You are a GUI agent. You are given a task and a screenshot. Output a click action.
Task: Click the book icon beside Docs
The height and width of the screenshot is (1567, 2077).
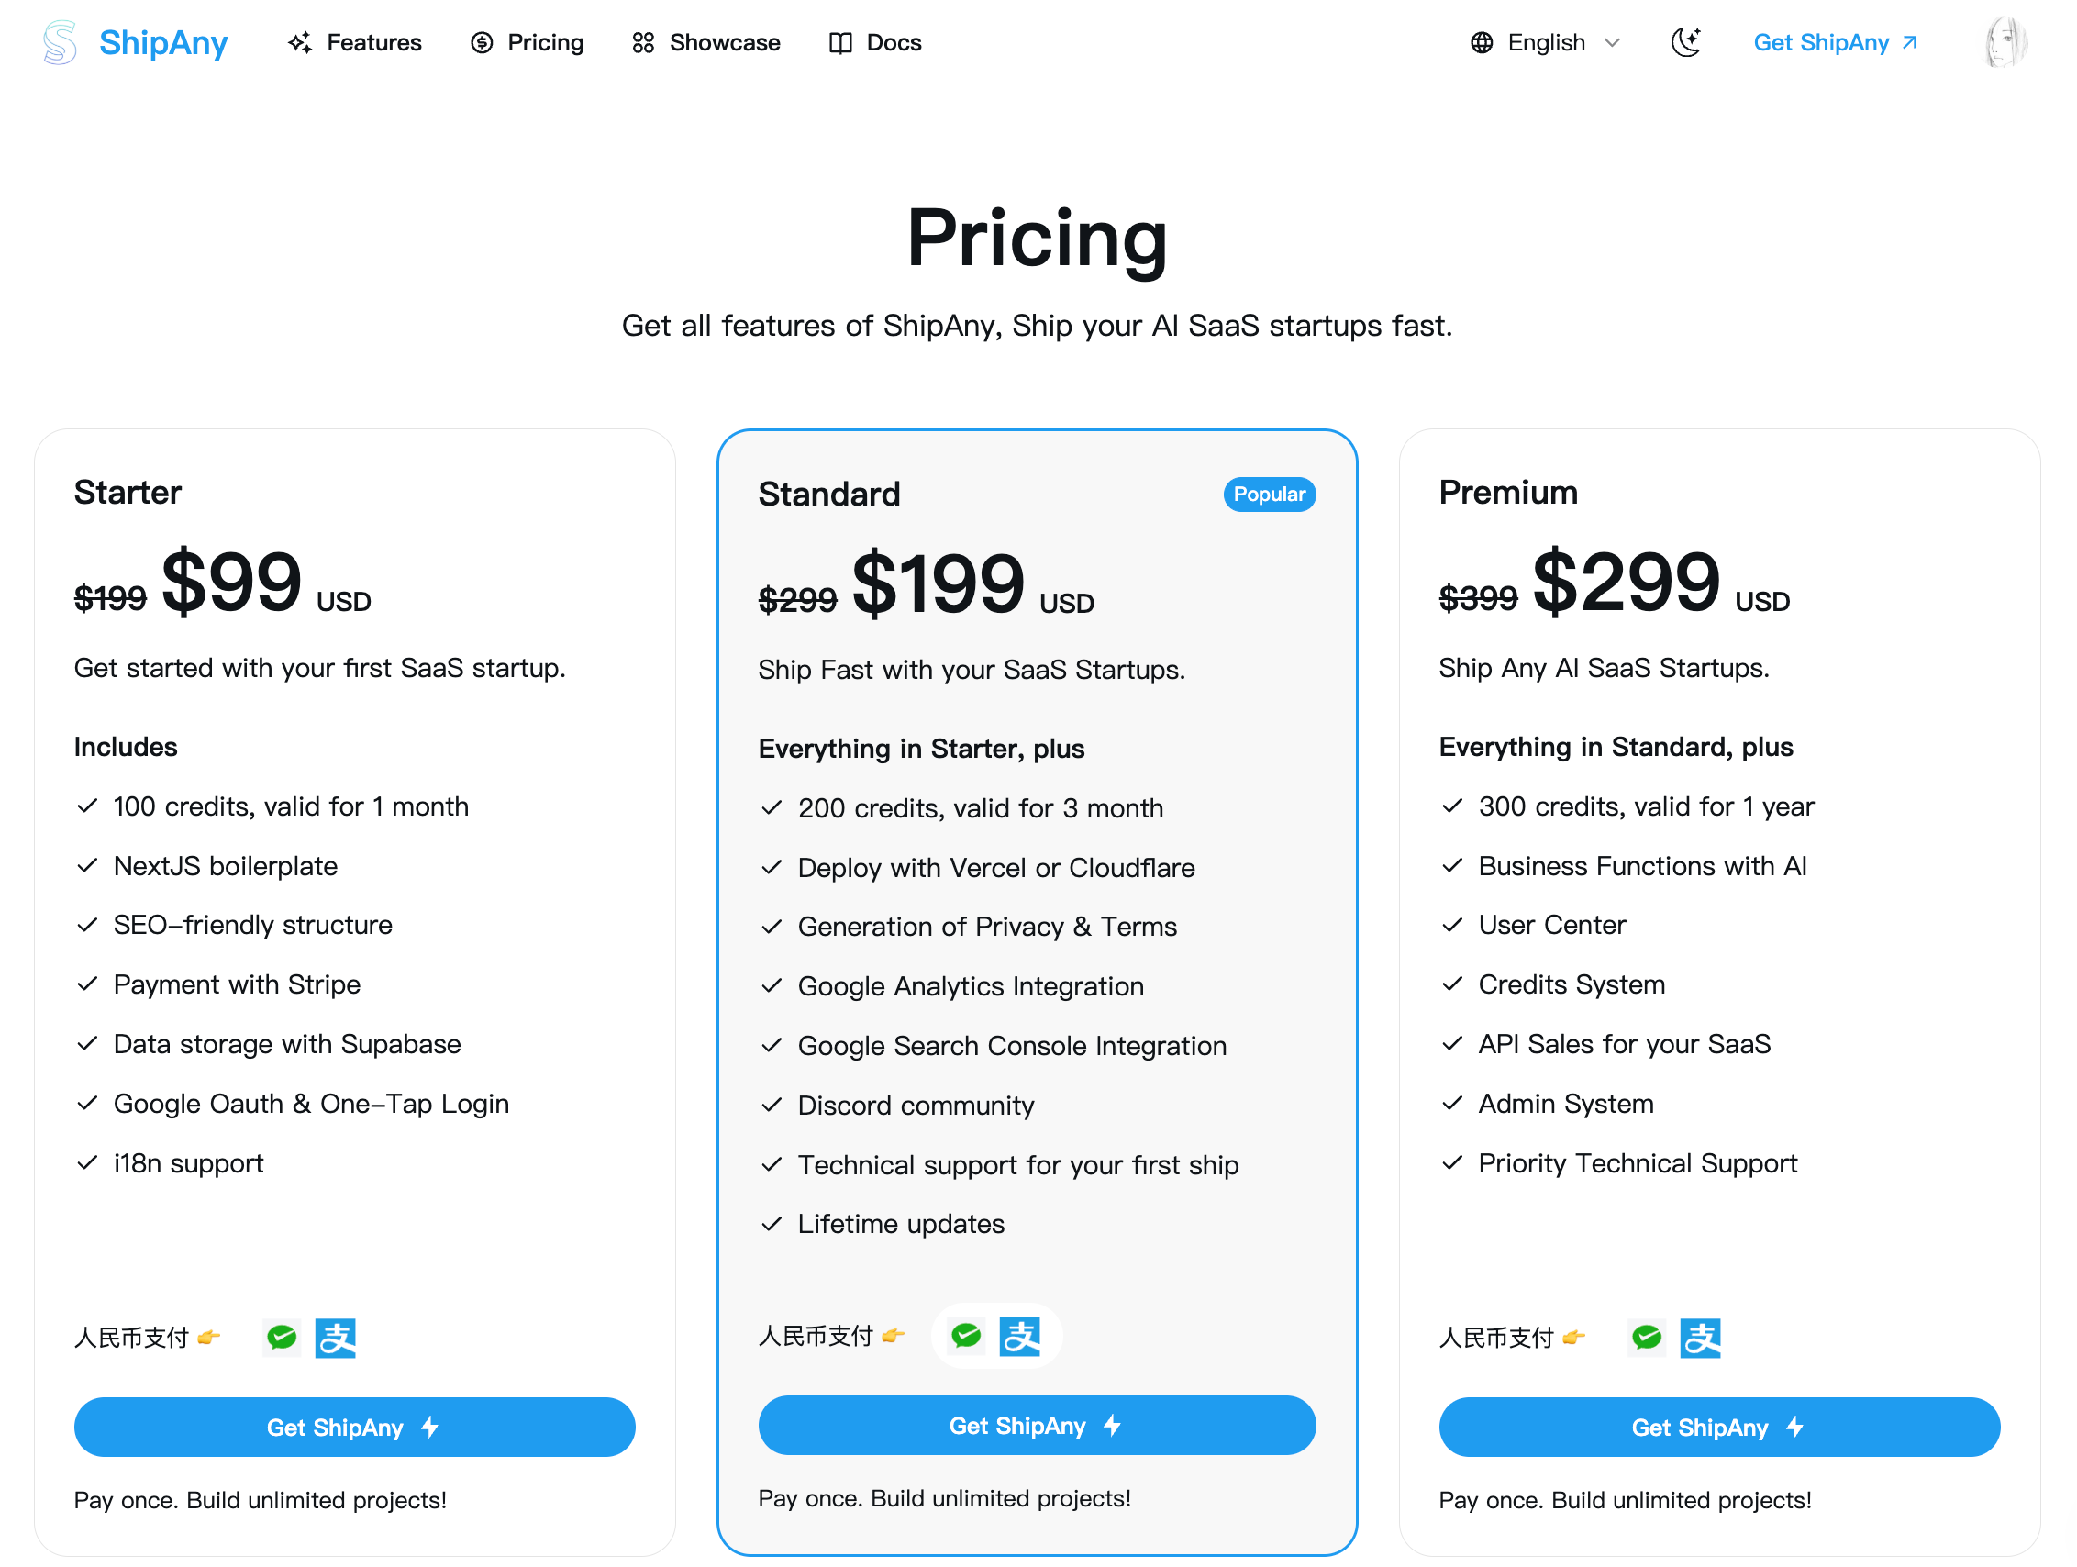840,42
